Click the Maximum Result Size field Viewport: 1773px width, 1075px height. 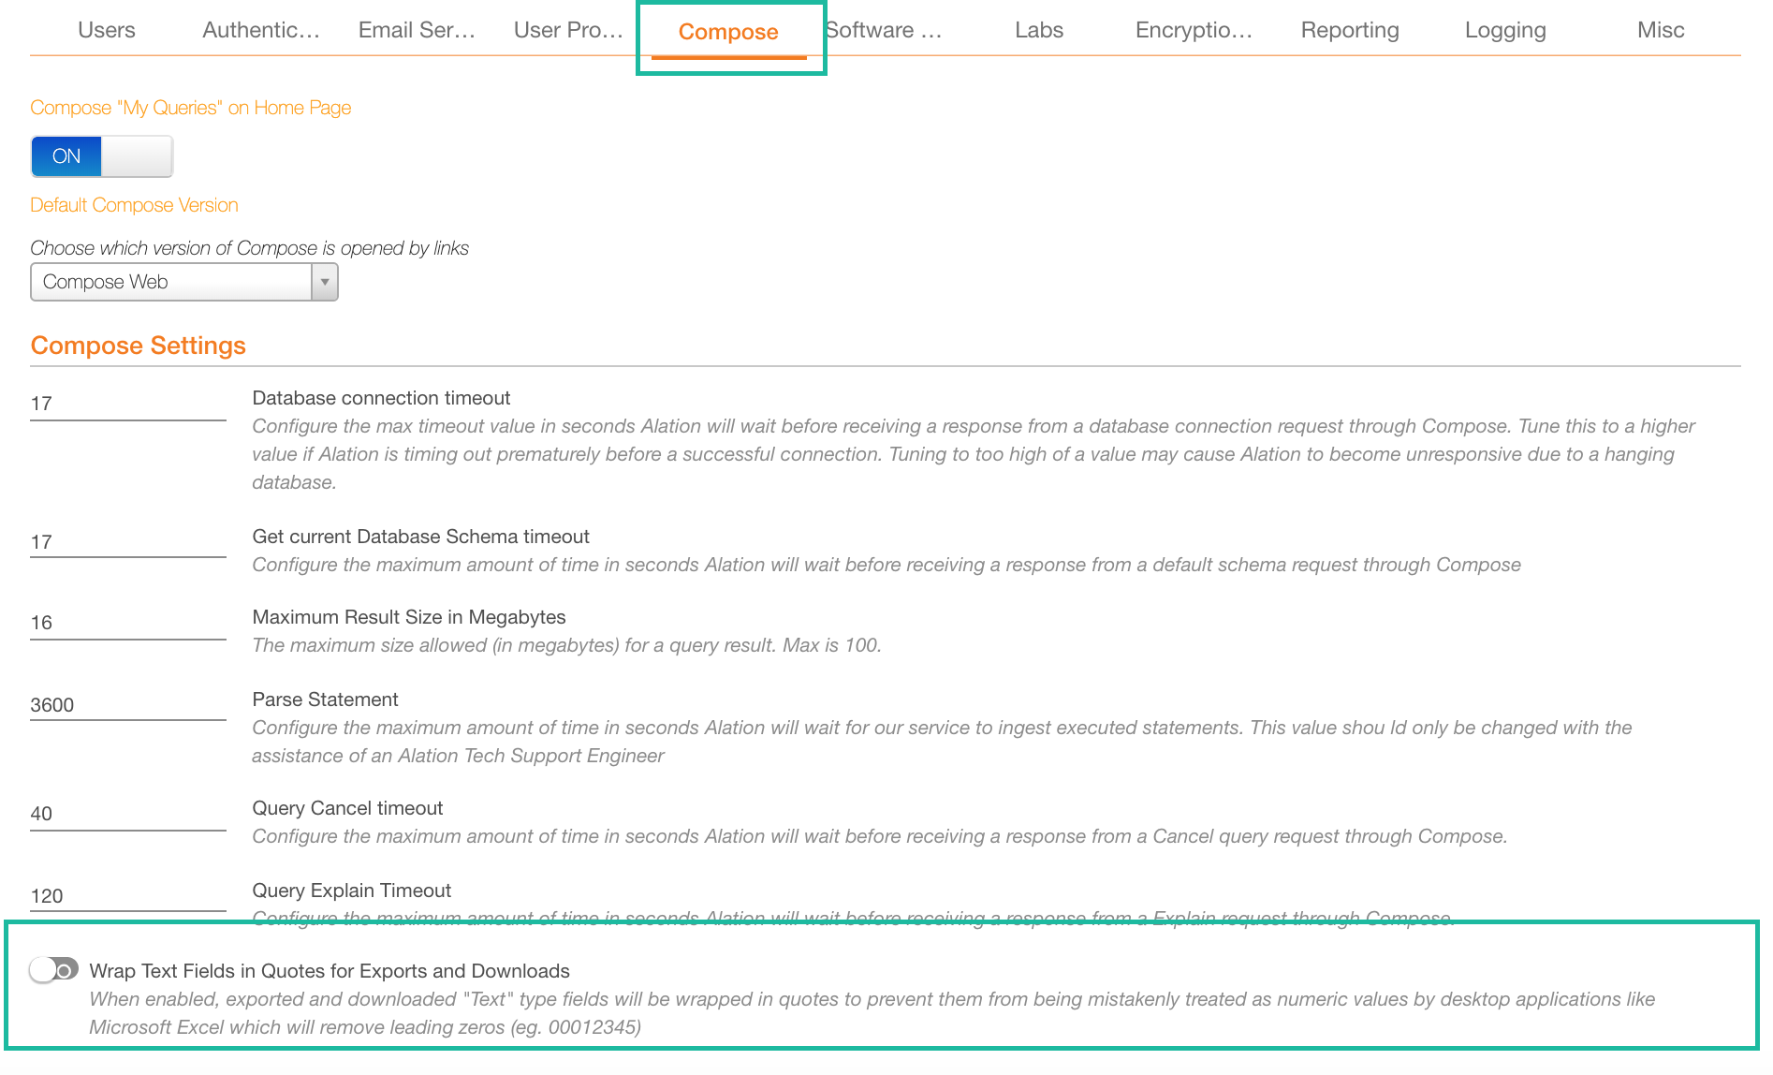128,623
